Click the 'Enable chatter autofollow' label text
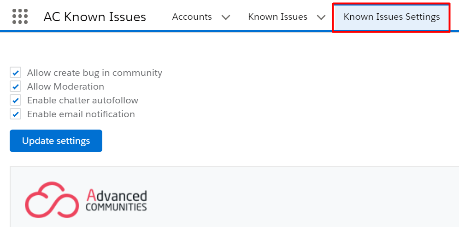The image size is (459, 227). [82, 100]
